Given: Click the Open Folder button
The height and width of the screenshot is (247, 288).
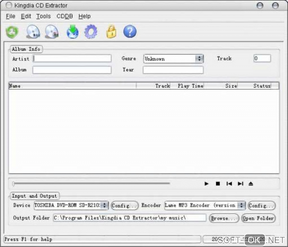Looking at the screenshot, I should coord(258,218).
